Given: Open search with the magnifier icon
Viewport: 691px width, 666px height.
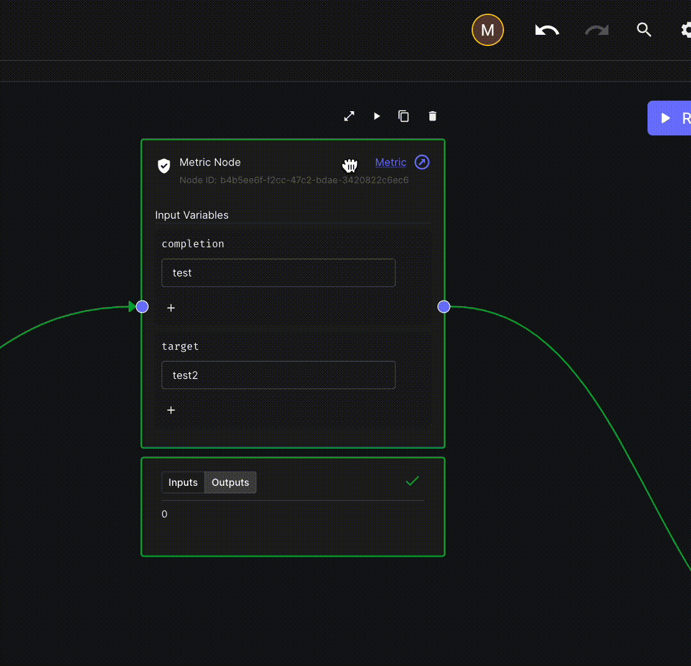Looking at the screenshot, I should (644, 30).
